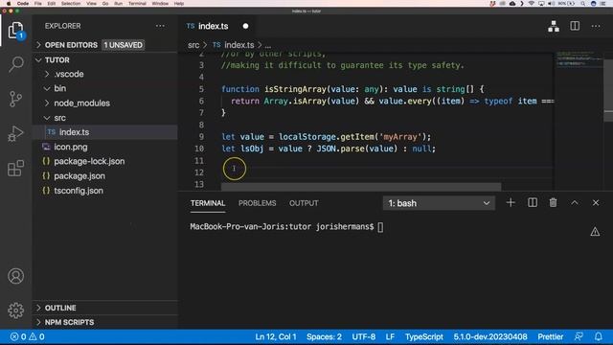Open the View menu
The height and width of the screenshot is (345, 613).
[92, 3]
